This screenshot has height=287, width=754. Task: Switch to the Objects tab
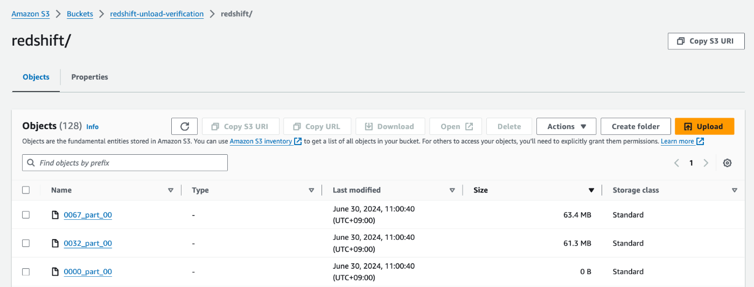coord(36,77)
